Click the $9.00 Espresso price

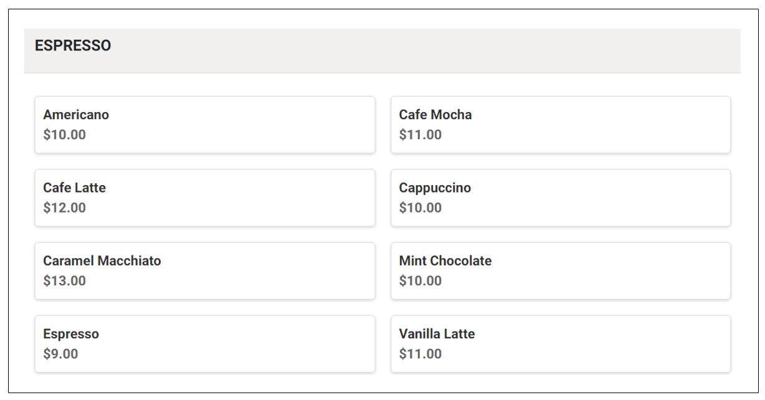61,354
